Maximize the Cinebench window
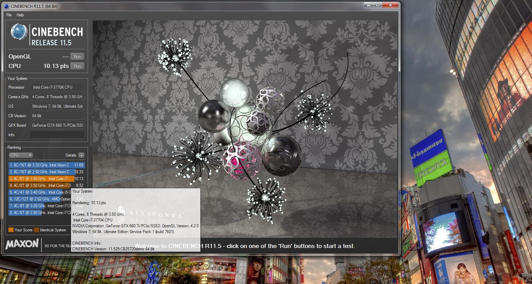 coord(377,5)
